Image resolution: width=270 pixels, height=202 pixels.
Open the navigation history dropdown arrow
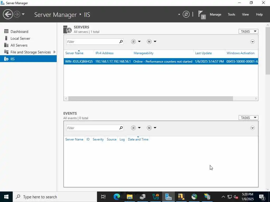coord(23,14)
